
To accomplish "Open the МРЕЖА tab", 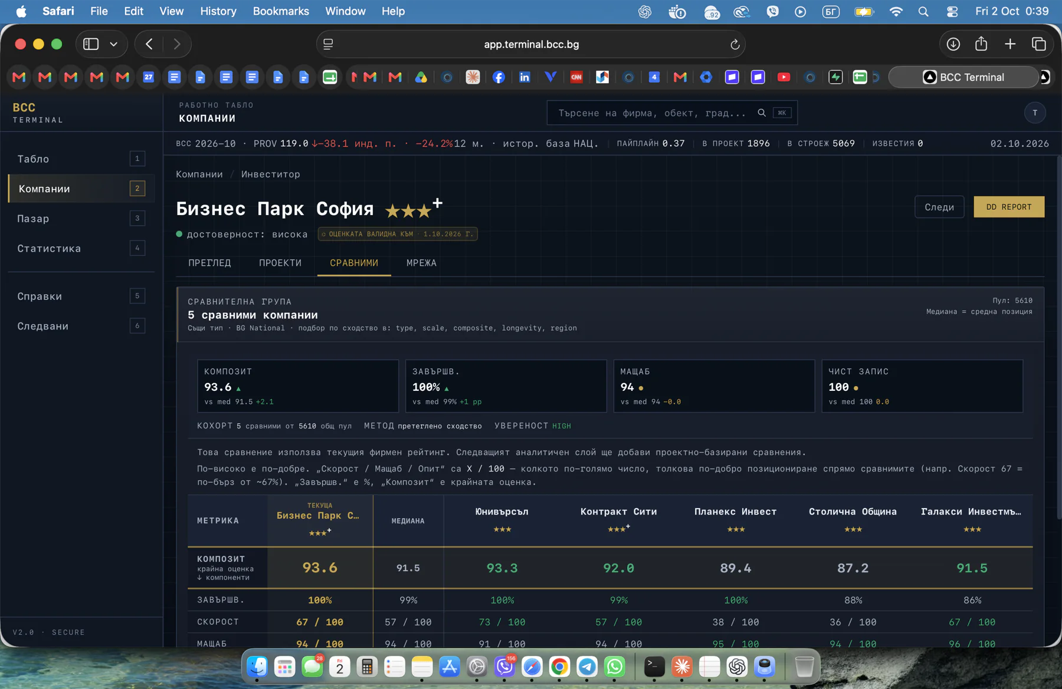I will (x=421, y=263).
